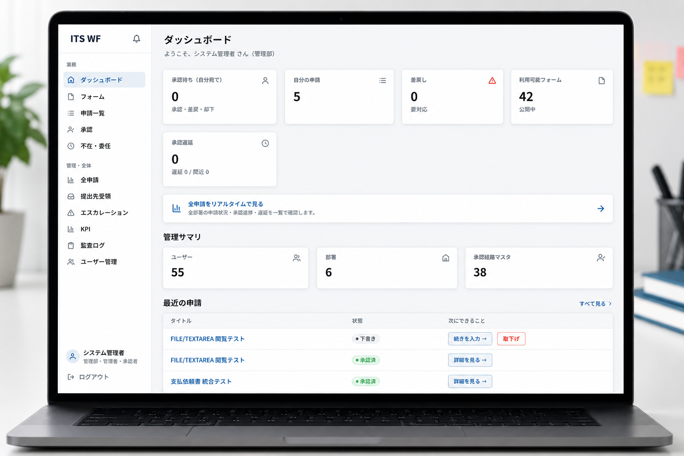Open the フォーム menu item
The height and width of the screenshot is (456, 684).
[104, 97]
